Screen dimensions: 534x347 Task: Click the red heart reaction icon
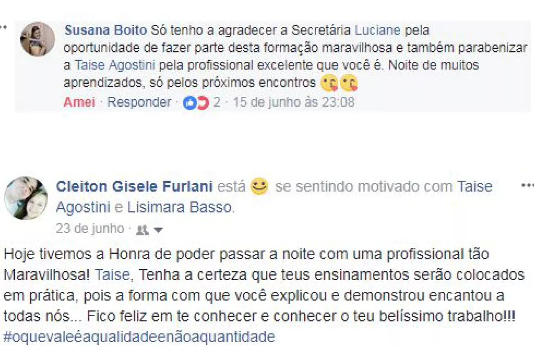(x=203, y=103)
